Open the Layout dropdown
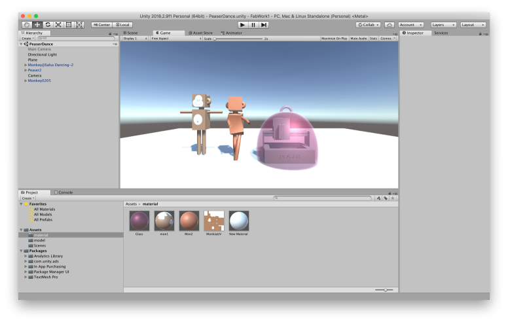This screenshot has height=324, width=508. [473, 25]
